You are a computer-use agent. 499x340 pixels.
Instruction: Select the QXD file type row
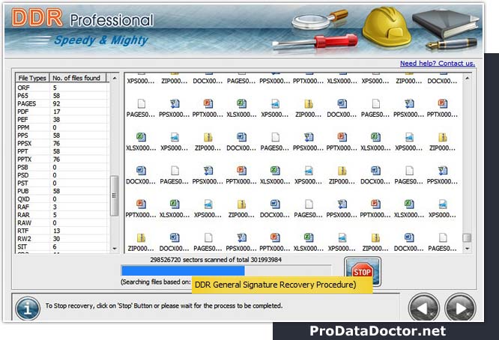click(61, 198)
